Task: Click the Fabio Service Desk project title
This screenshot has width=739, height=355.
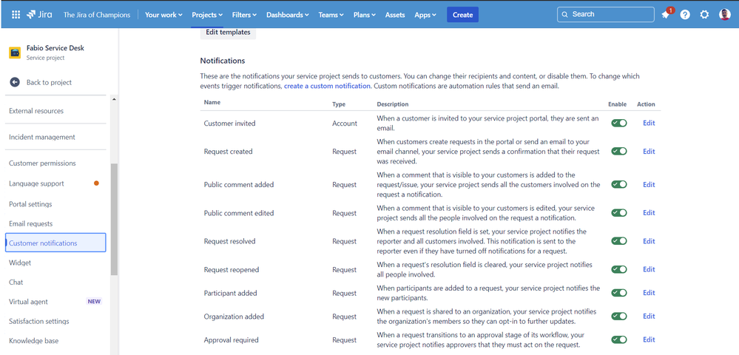Action: [x=55, y=47]
